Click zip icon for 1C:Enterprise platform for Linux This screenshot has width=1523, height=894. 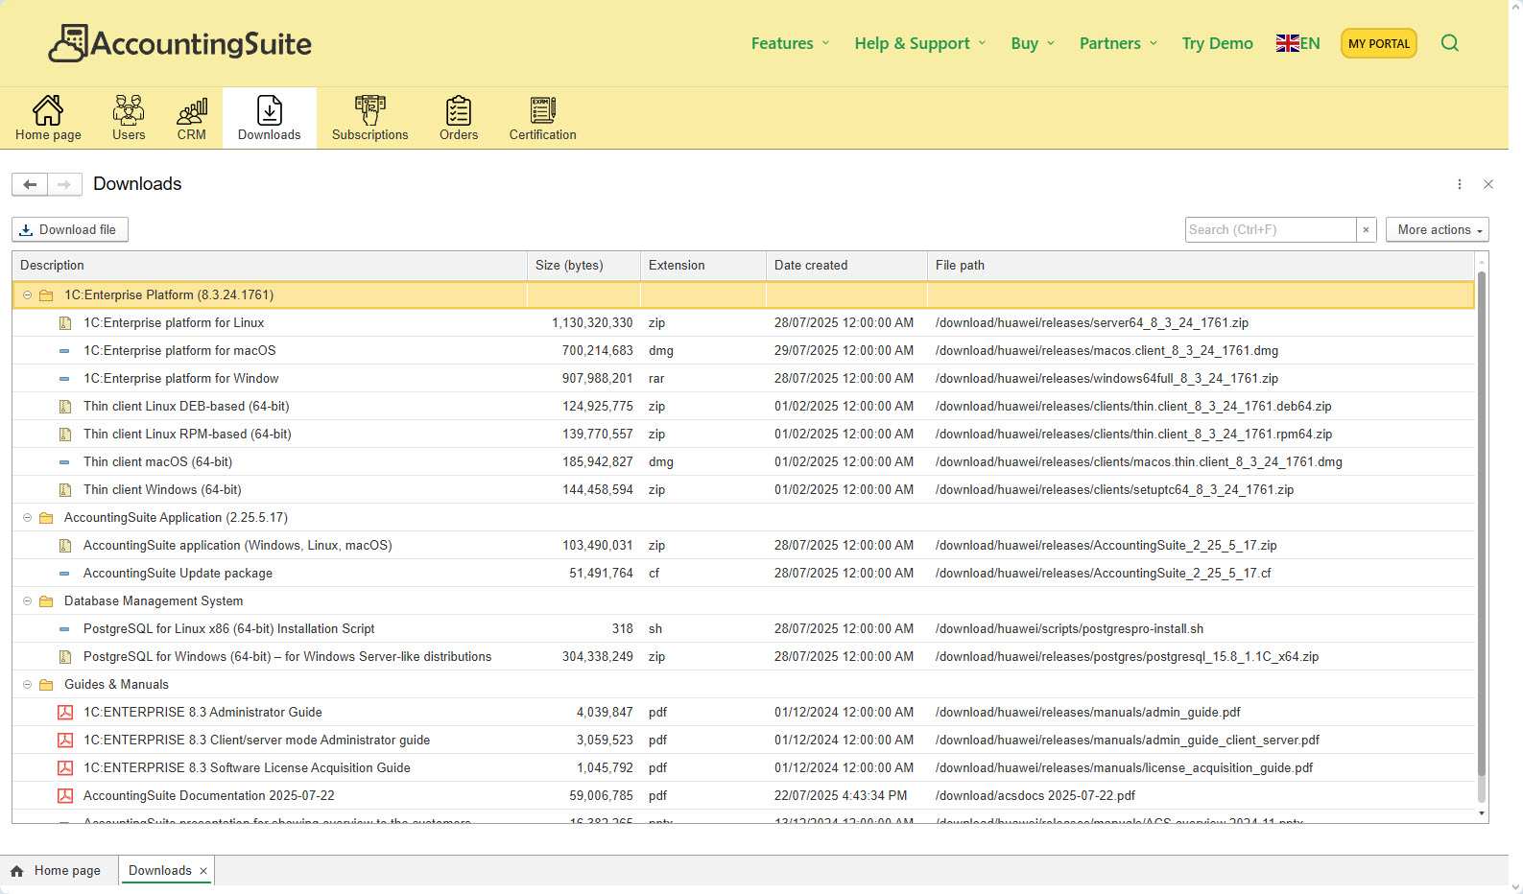pyautogui.click(x=65, y=323)
